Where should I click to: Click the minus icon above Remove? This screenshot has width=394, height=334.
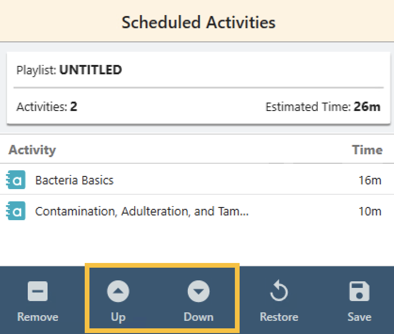(x=37, y=291)
